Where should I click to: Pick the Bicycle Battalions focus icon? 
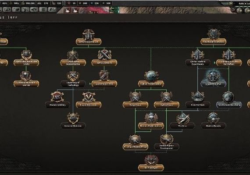pos(89,96)
